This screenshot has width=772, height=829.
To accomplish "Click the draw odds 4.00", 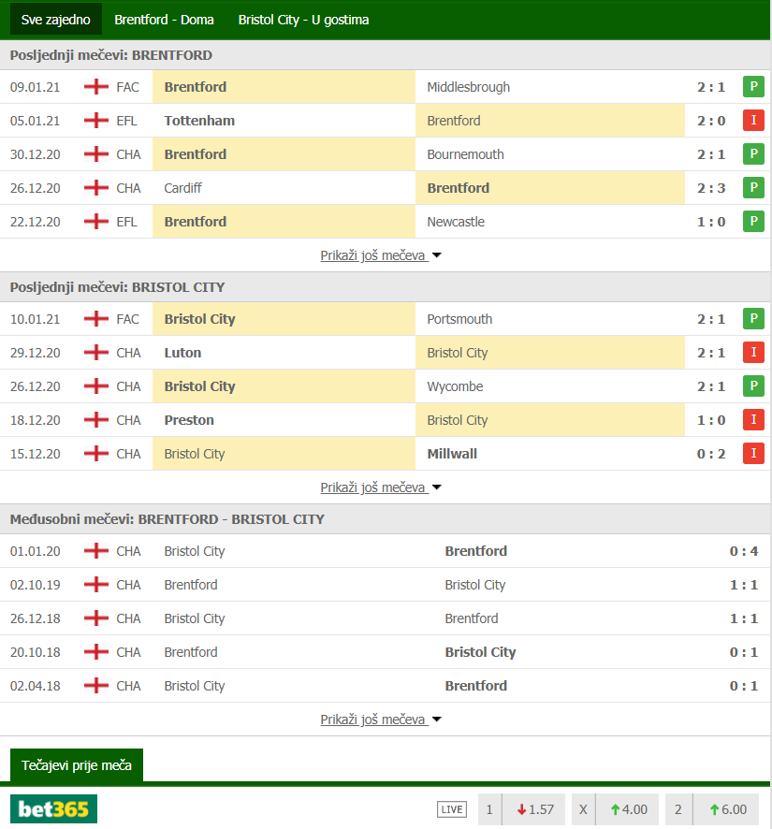I will [628, 809].
